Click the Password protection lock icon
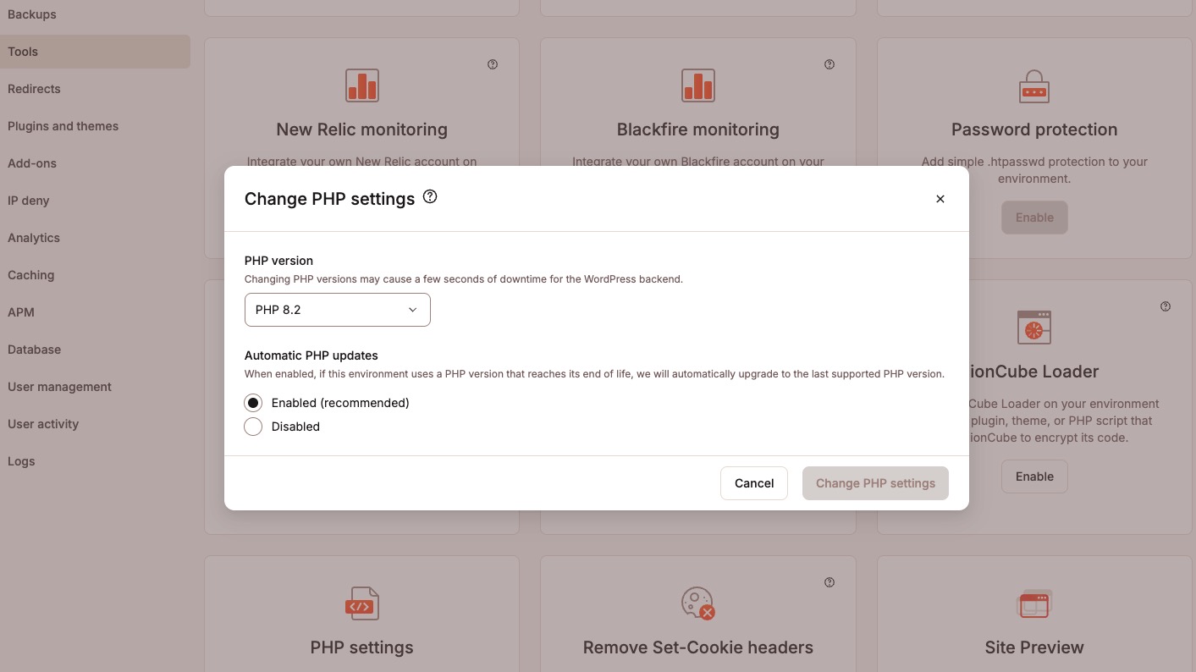 coord(1034,85)
